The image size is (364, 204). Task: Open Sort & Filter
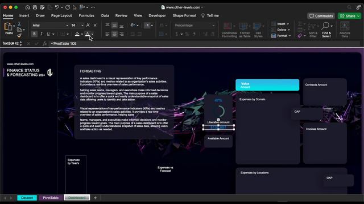313,30
